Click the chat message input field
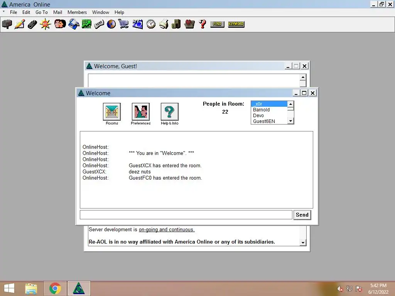The height and width of the screenshot is (296, 395). point(186,215)
